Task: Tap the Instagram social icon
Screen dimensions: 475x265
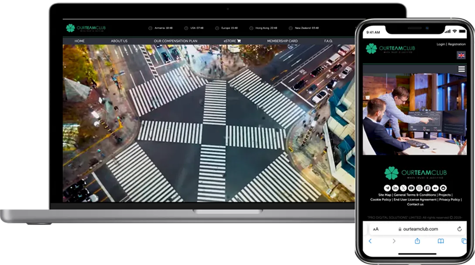Action: pos(419,188)
